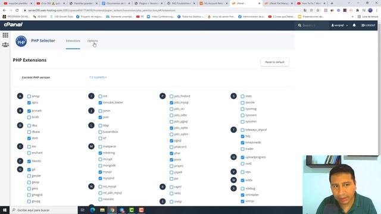Open Chrome from the taskbar
This screenshot has height=214, width=381.
[x=112, y=210]
